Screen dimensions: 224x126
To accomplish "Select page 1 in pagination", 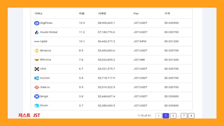I will point(166,116).
